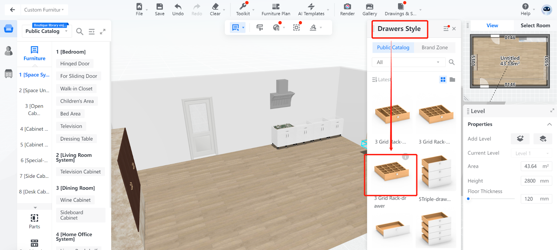Open the Gallery icon
Image resolution: width=557 pixels, height=250 pixels.
(369, 7)
